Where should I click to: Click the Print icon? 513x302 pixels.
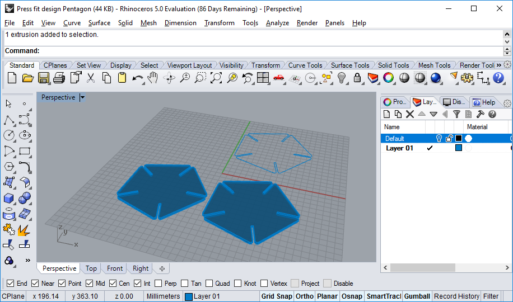(x=59, y=78)
